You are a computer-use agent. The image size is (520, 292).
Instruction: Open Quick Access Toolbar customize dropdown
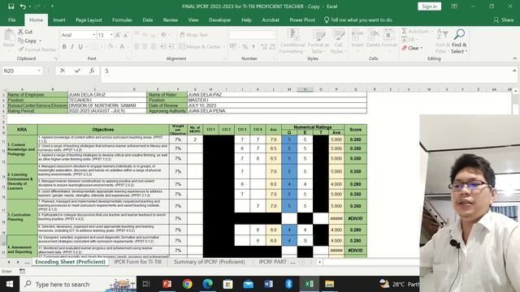click(52, 6)
